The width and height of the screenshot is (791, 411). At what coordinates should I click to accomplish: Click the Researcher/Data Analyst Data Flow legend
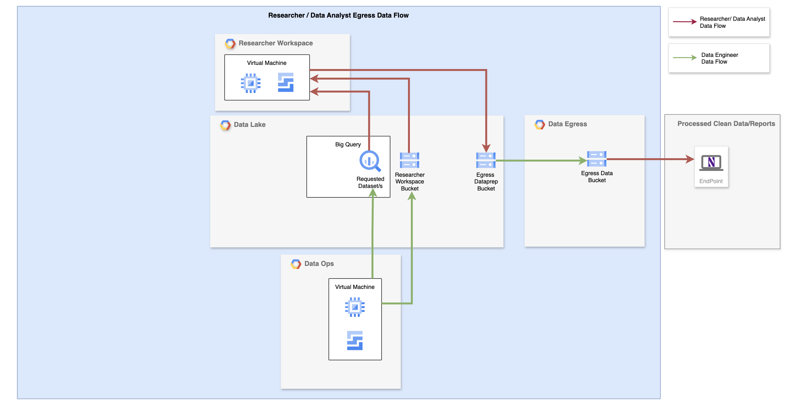(x=732, y=22)
